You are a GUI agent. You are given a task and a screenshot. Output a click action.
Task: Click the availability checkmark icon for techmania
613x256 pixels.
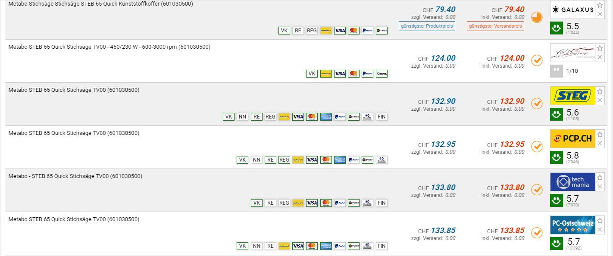537,190
